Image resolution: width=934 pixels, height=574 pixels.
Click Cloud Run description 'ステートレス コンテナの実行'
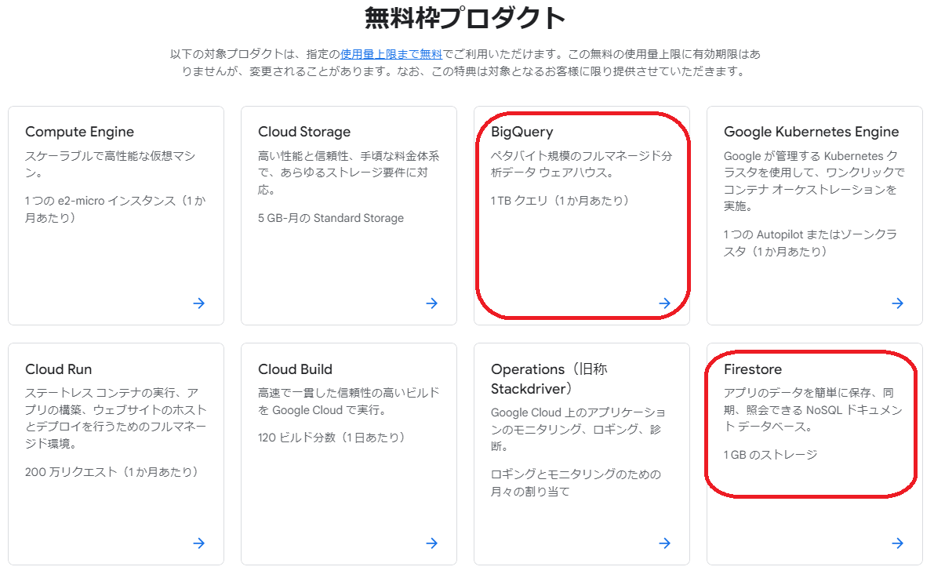100,393
